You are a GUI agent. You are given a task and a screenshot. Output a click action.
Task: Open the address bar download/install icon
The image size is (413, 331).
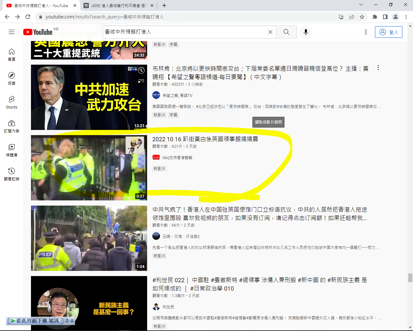[x=341, y=17]
